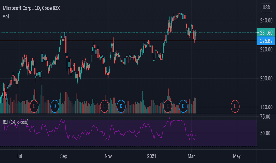Viewport: 276px width, 163px height.
Task: Click the 200.00 price axis label
Action: [266, 78]
